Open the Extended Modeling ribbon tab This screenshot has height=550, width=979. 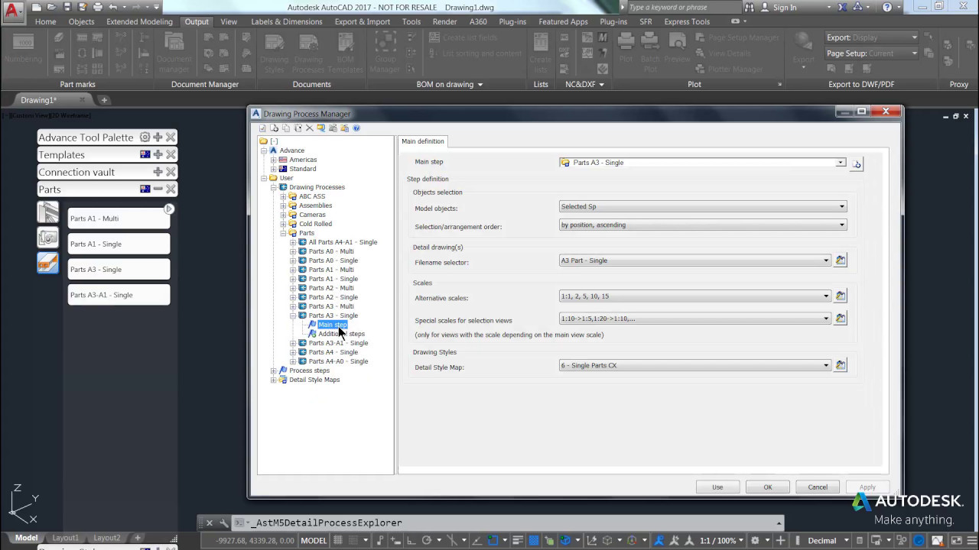pyautogui.click(x=139, y=21)
